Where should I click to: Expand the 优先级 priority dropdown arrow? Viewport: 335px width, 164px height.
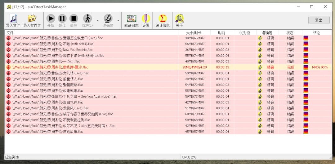coord(97,20)
